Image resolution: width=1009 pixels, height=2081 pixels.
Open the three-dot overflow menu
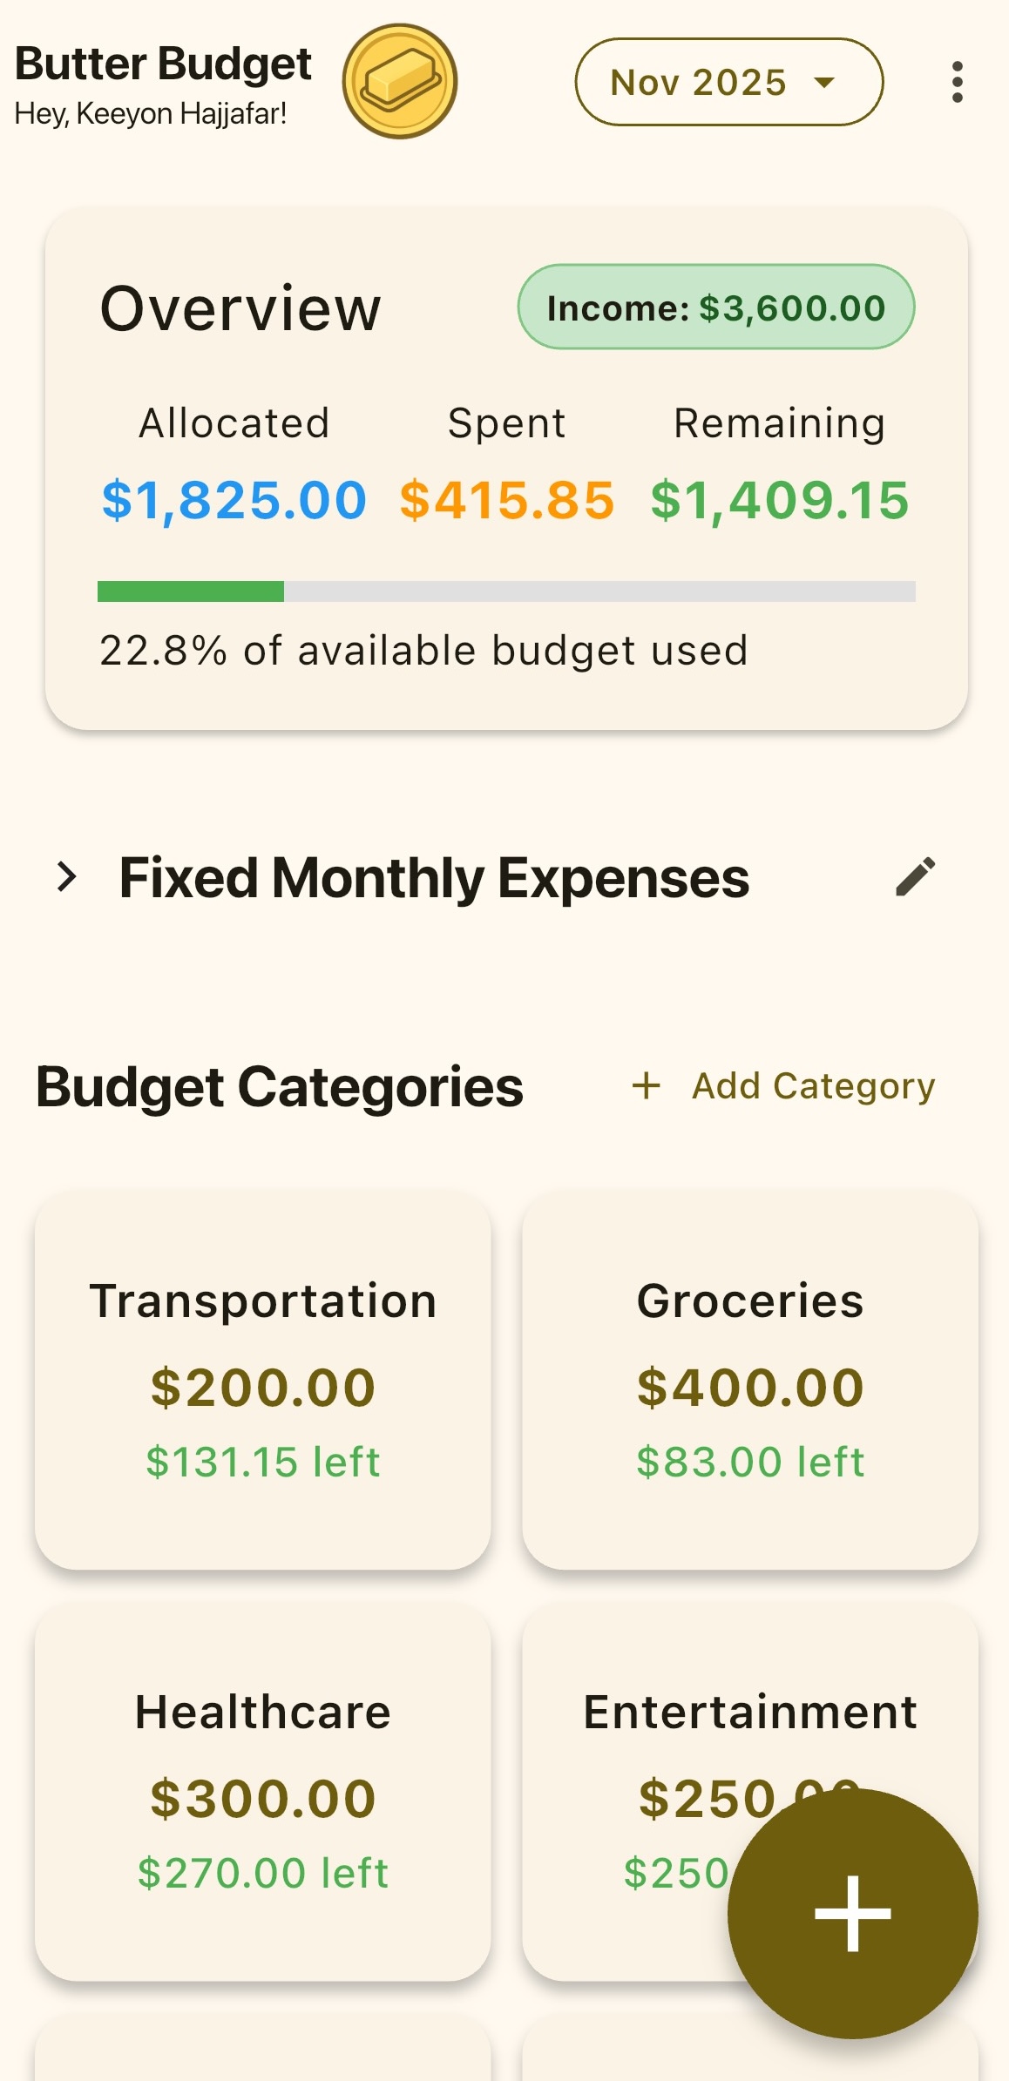[x=957, y=82]
